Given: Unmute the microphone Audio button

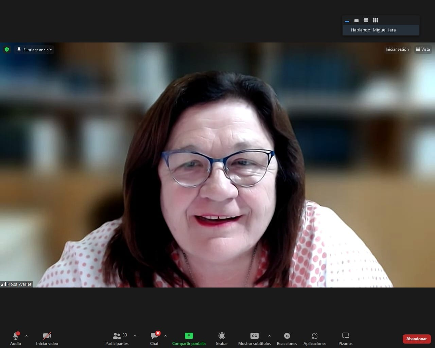Looking at the screenshot, I should [x=16, y=338].
